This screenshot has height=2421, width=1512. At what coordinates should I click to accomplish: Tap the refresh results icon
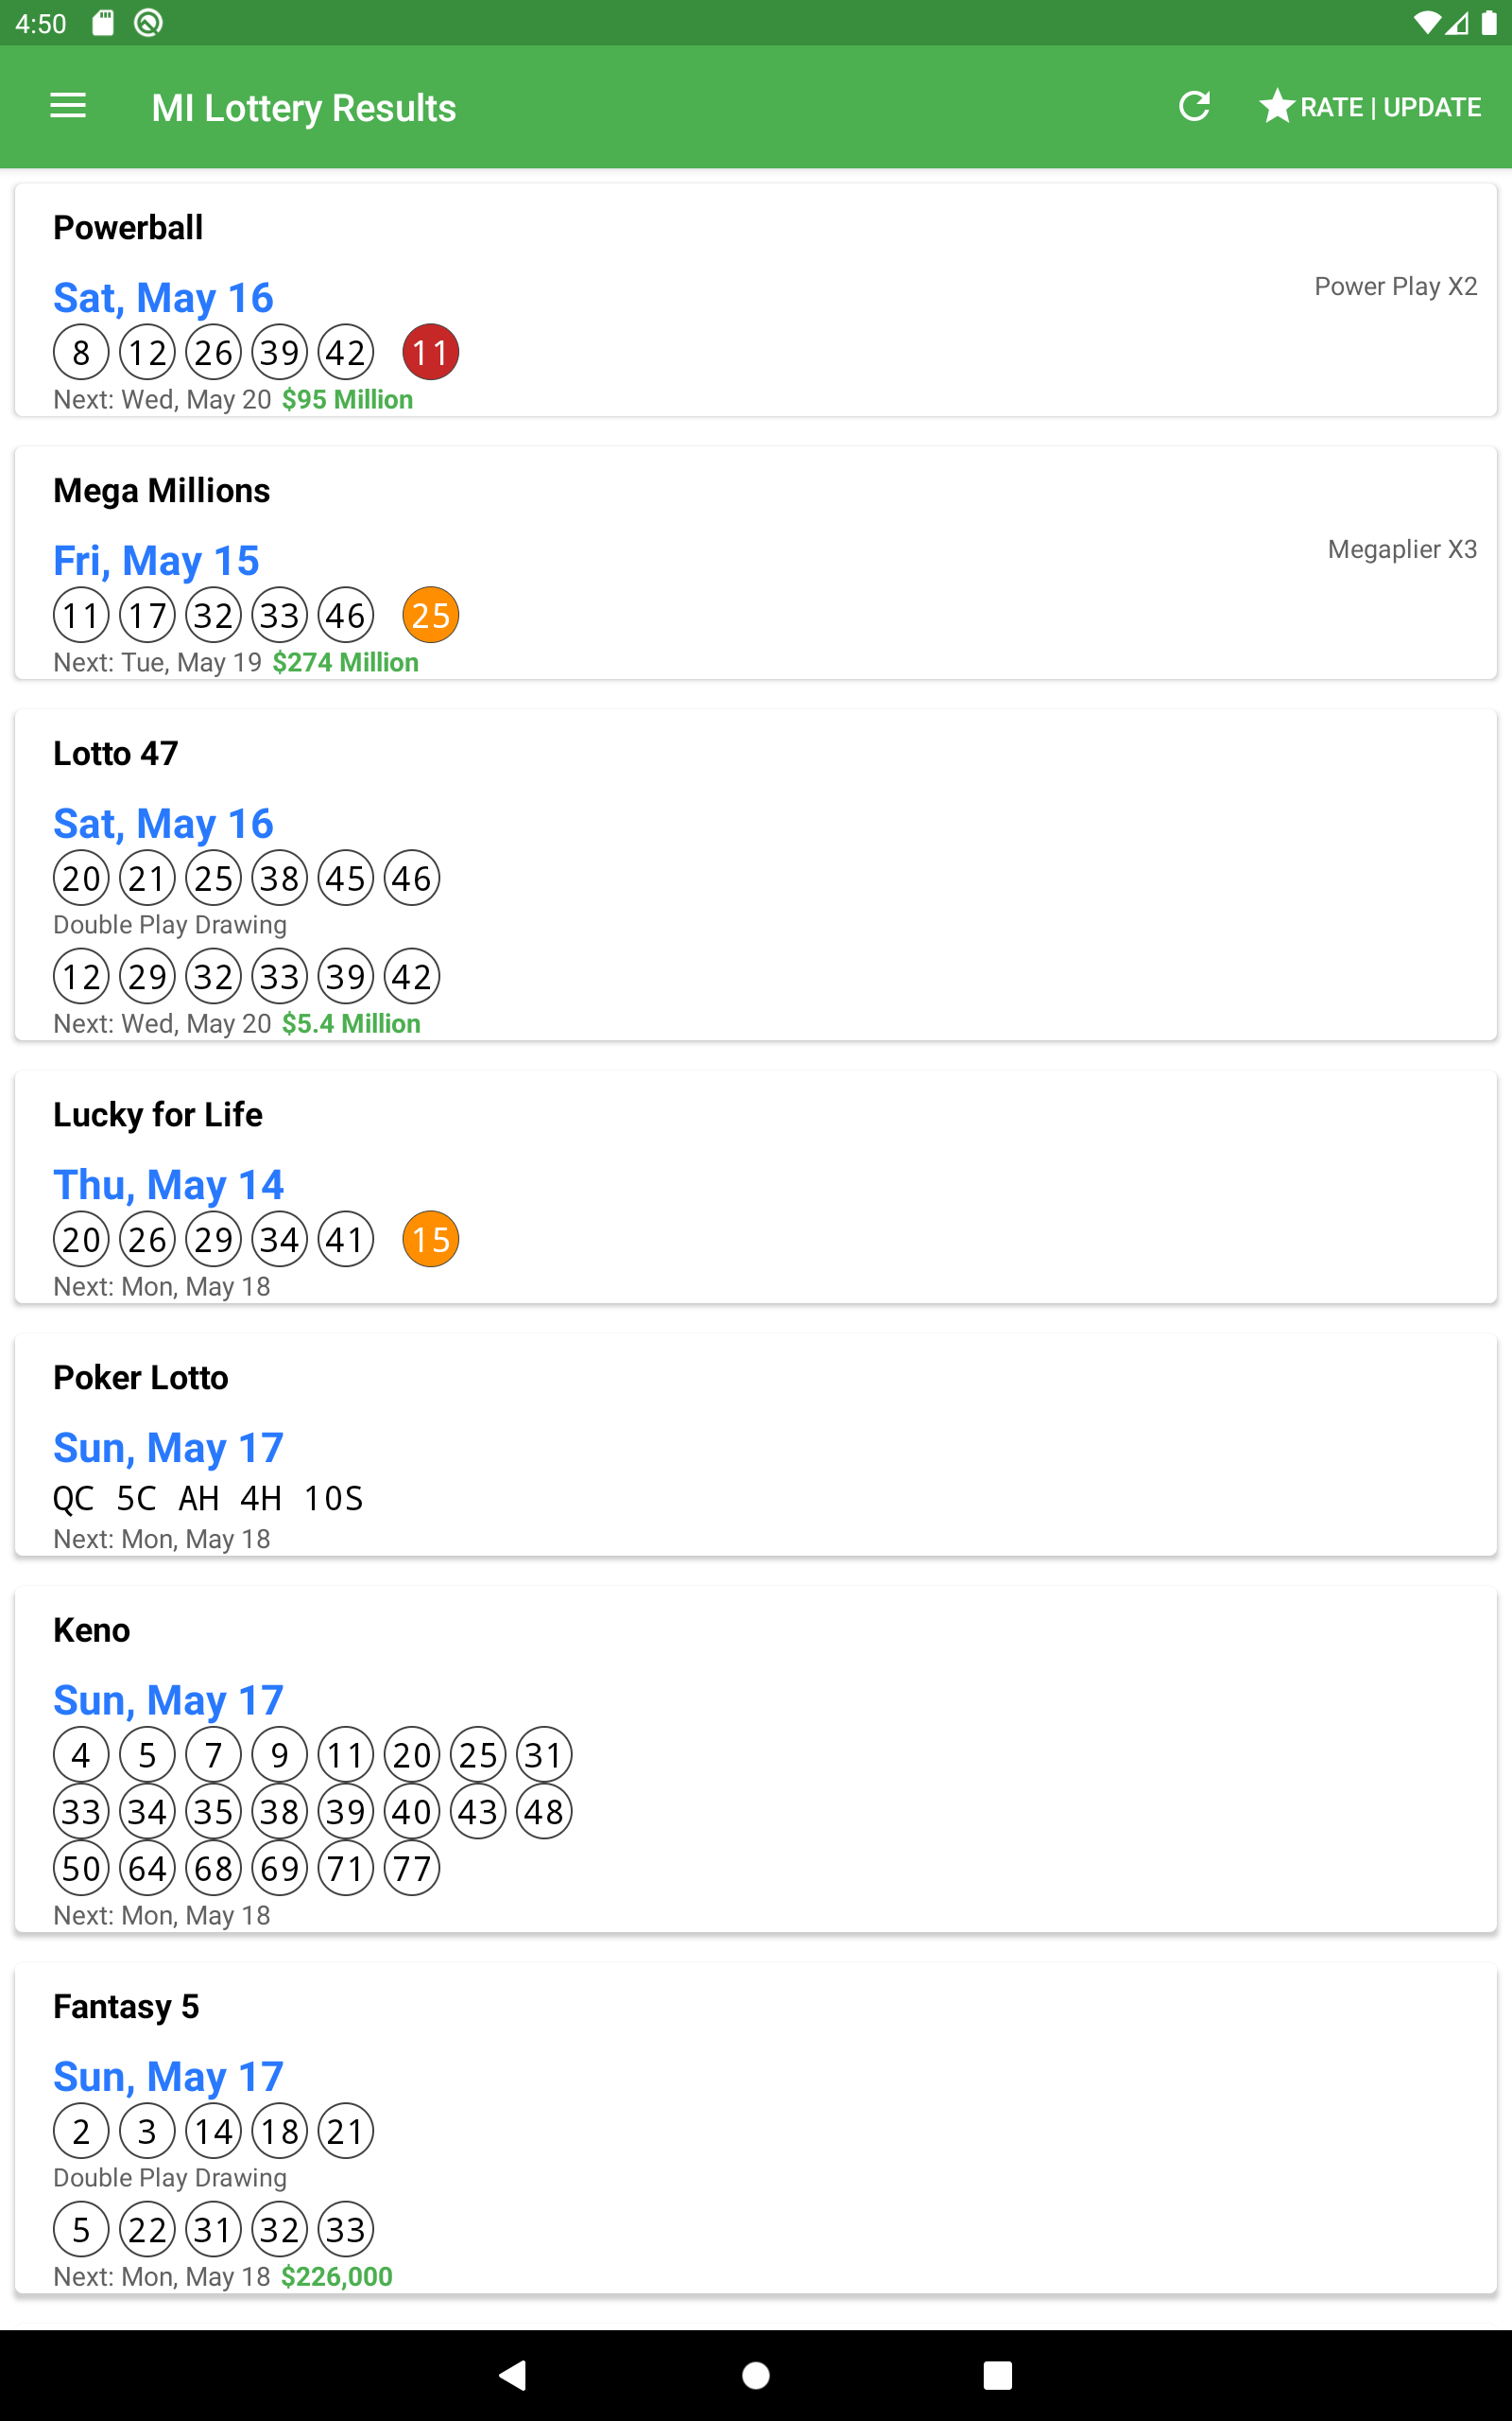[x=1194, y=106]
